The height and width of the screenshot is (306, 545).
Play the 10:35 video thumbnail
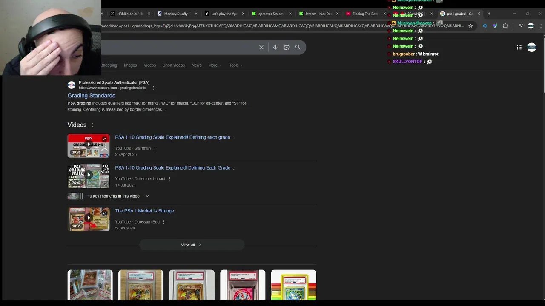tap(89, 219)
